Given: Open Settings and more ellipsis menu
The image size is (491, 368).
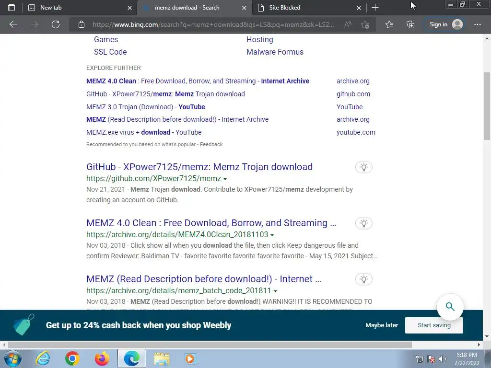Looking at the screenshot, I should pyautogui.click(x=477, y=24).
